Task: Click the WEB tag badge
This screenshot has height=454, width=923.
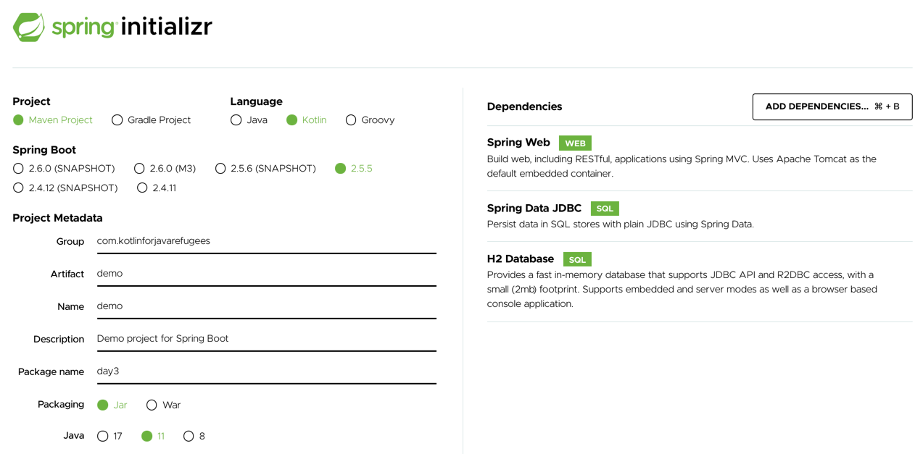Action: point(575,143)
